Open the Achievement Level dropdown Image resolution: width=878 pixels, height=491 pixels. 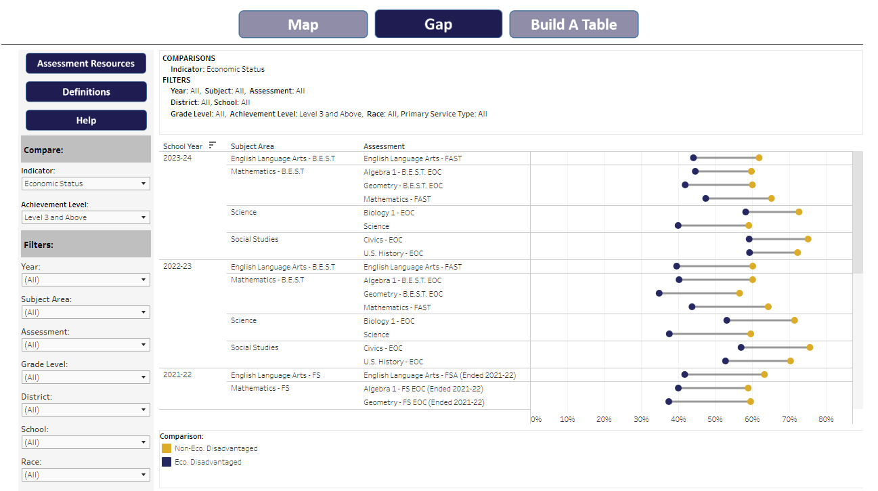[x=85, y=217]
